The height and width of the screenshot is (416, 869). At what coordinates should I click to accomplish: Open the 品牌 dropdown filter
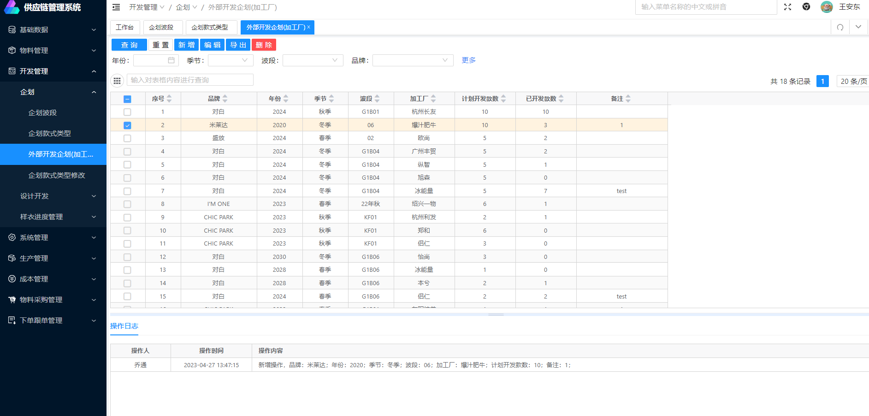413,60
